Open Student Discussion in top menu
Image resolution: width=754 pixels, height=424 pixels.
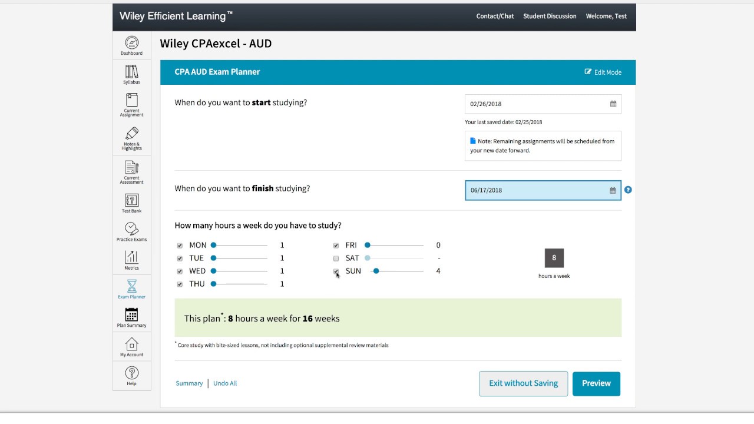[550, 16]
